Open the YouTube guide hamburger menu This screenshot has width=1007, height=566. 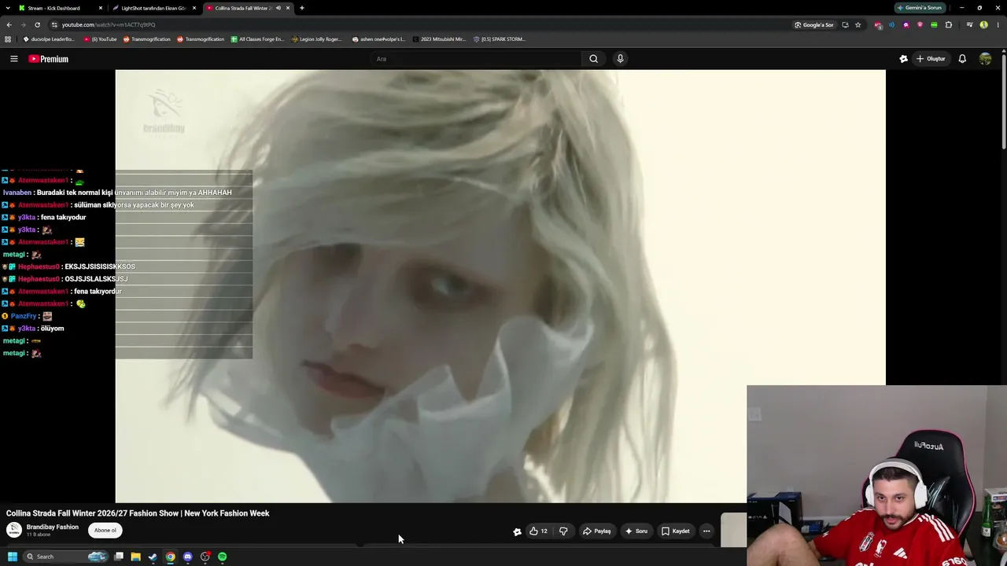tap(13, 59)
